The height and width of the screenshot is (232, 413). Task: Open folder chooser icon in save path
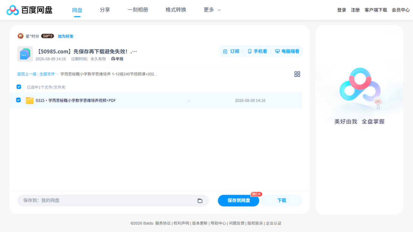[200, 200]
